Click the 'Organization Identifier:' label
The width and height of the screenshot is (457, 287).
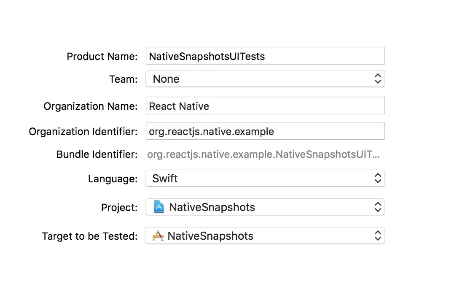click(x=83, y=132)
